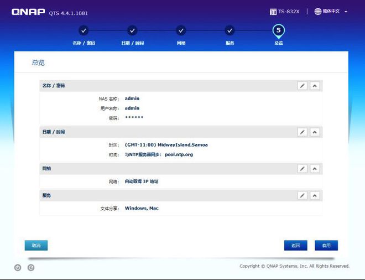Click the masked password value
Screen dimensions: 365x280
[134, 117]
